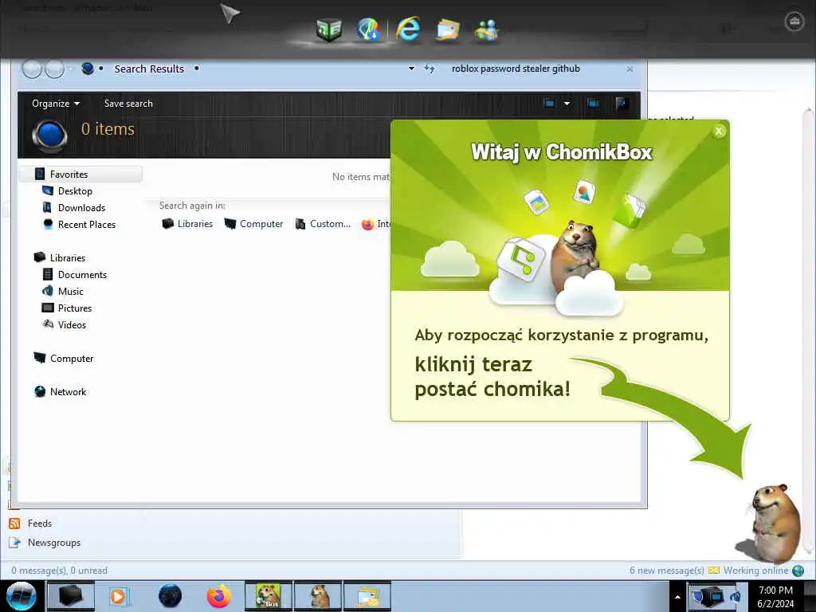Refresh the search results
This screenshot has height=612, width=816.
(x=430, y=69)
